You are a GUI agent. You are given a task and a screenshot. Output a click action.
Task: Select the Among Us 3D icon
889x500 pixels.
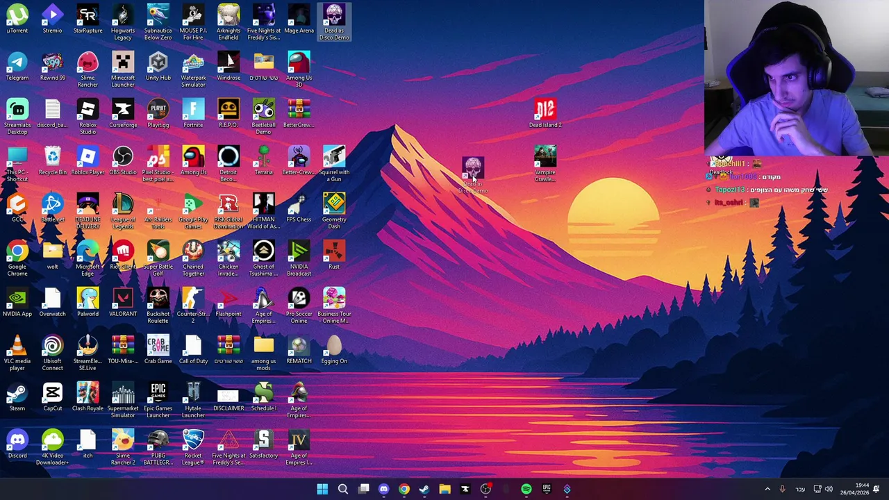click(x=299, y=69)
